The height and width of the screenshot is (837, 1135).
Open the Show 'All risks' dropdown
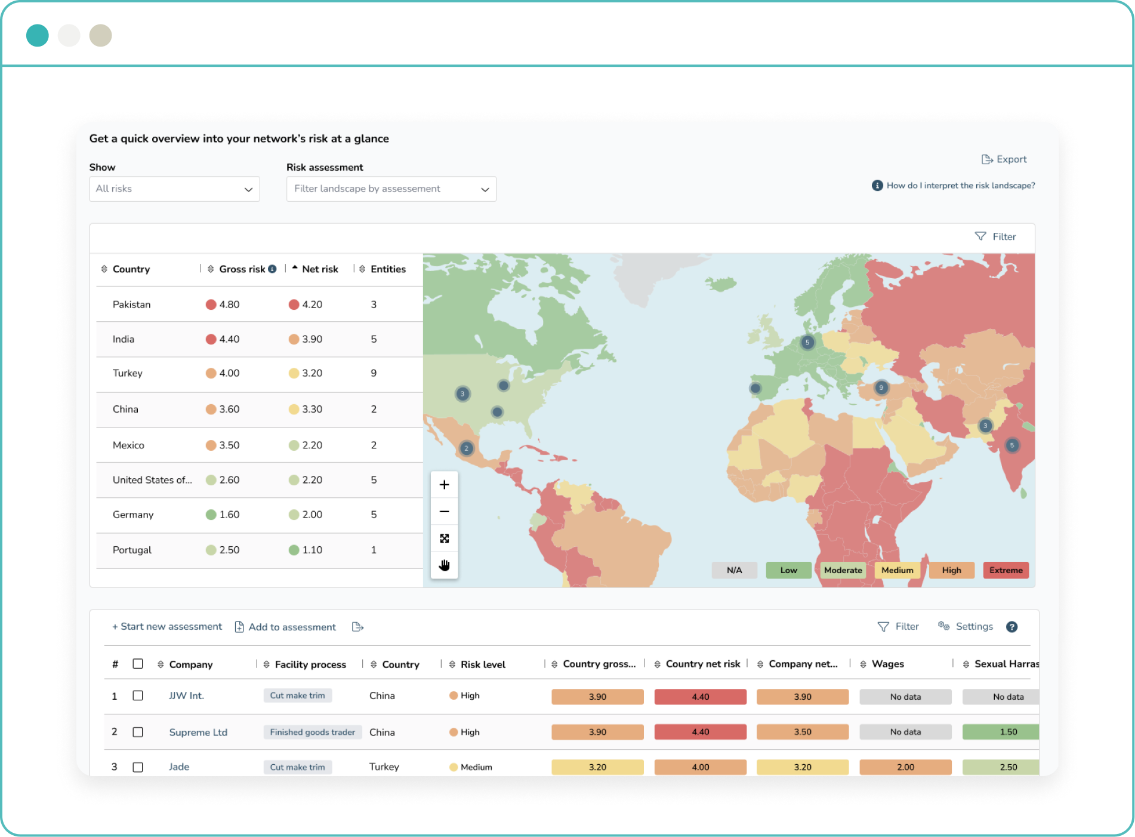click(174, 189)
